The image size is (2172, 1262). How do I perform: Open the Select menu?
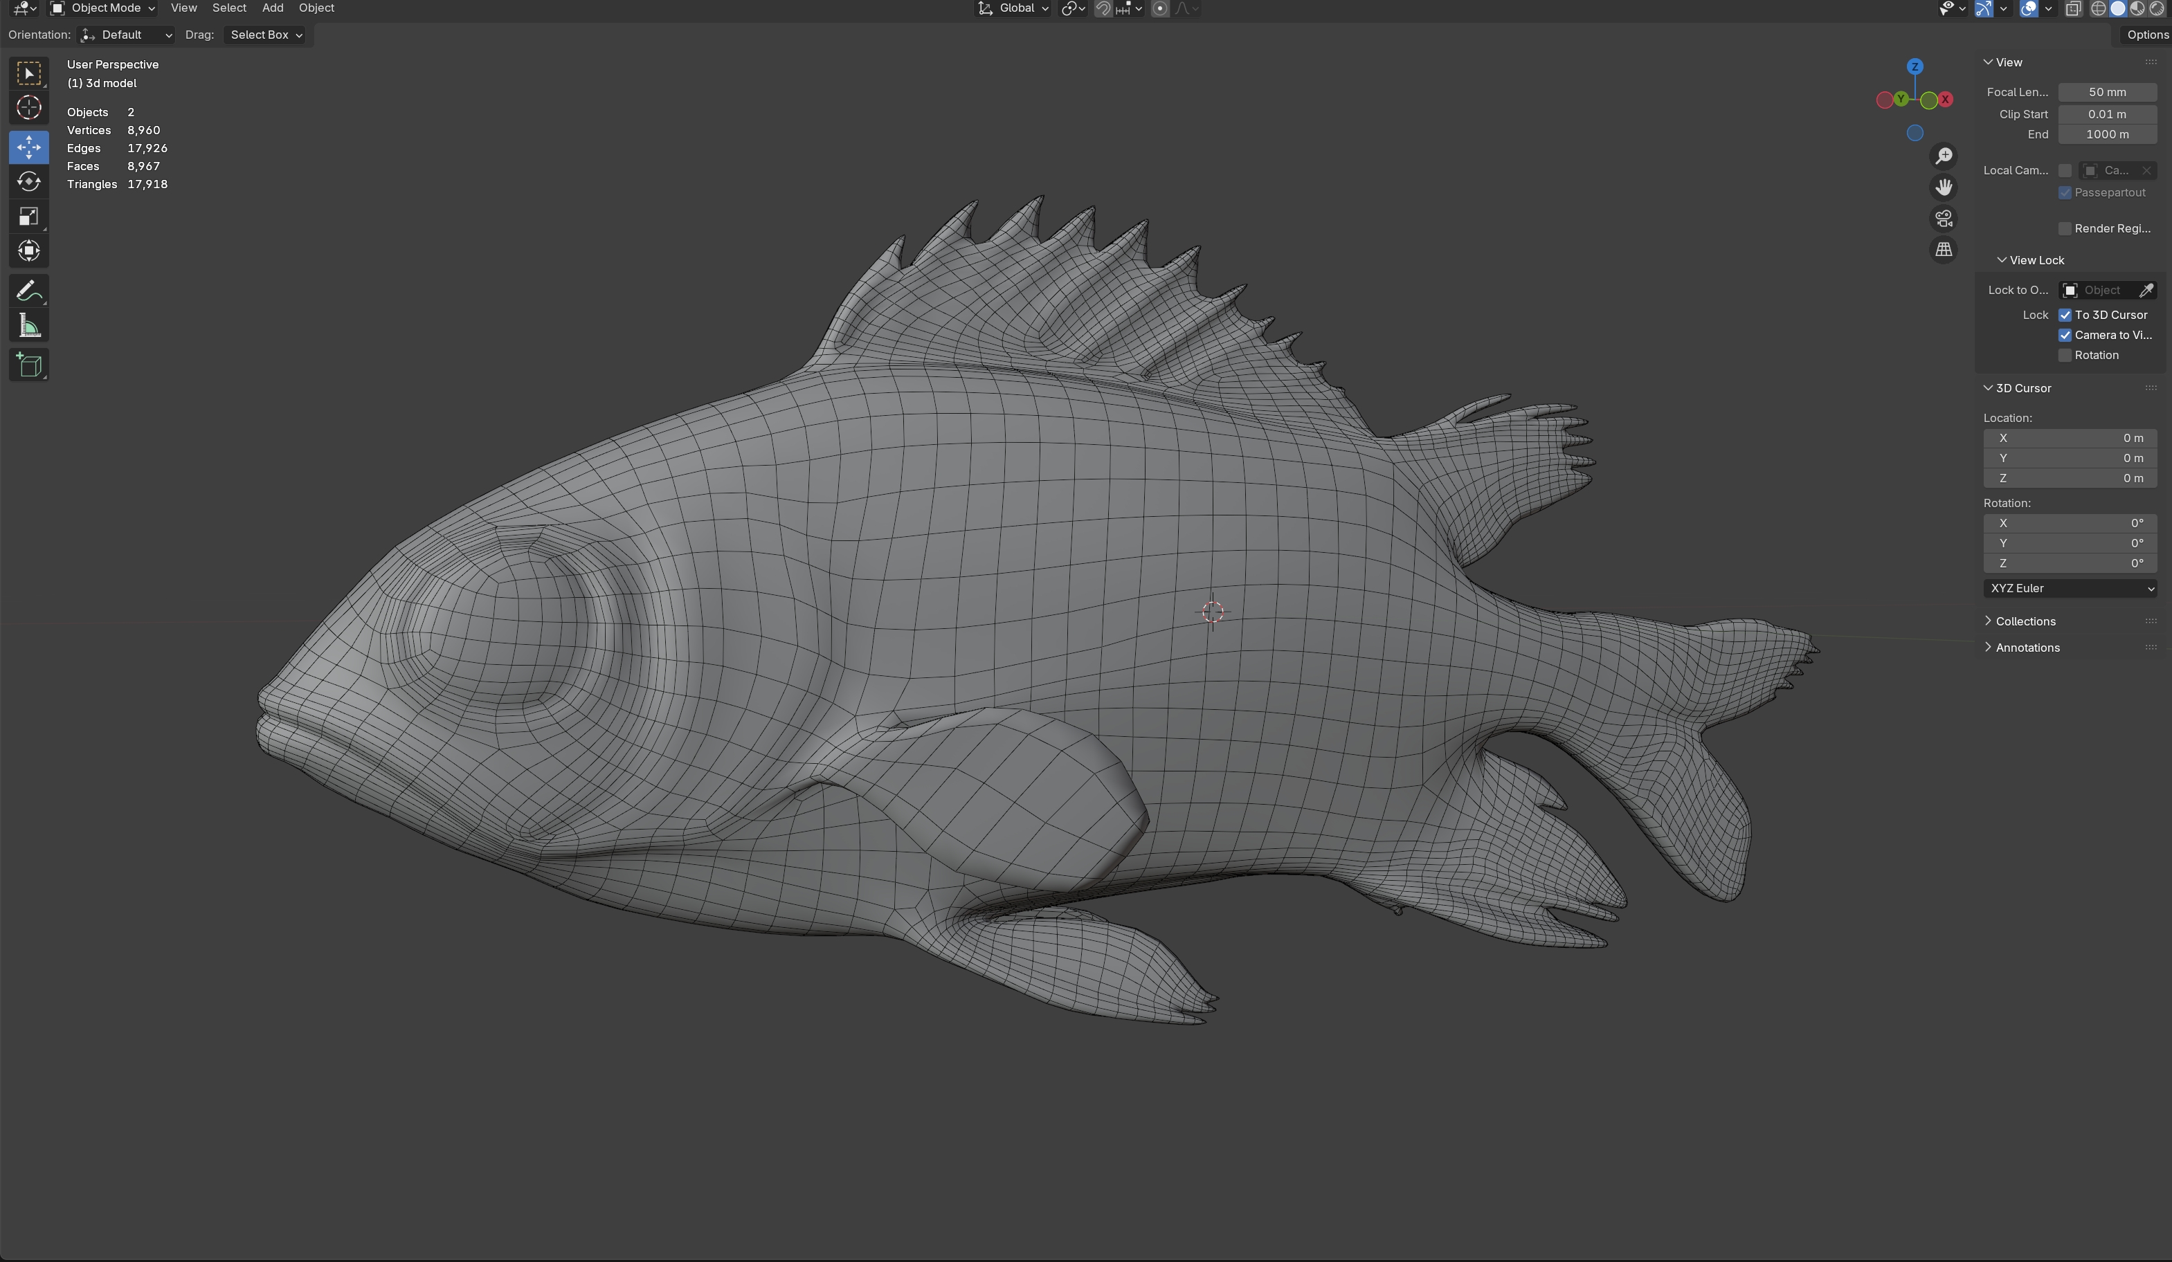pyautogui.click(x=228, y=8)
